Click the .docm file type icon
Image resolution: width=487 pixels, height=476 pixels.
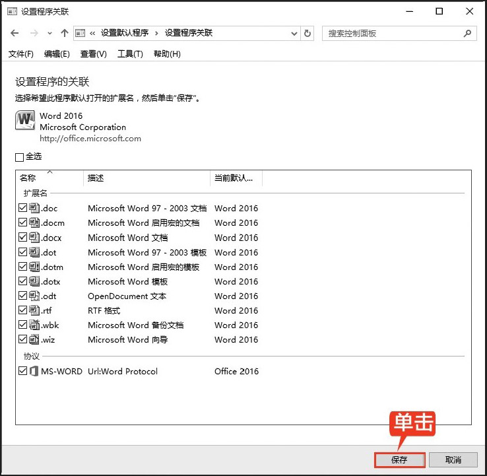[x=34, y=222]
